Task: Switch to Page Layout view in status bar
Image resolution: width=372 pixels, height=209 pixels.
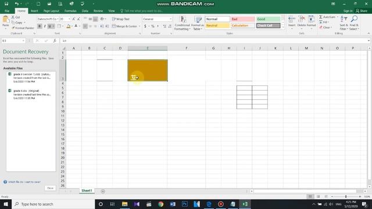Action: click(318, 196)
